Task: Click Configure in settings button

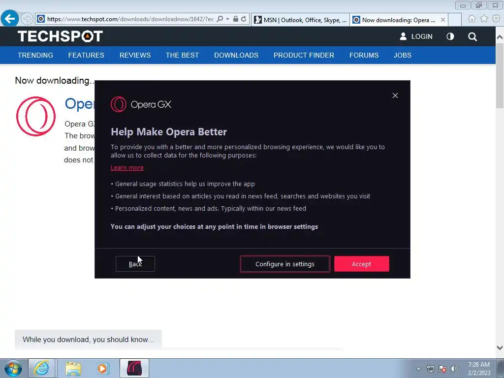Action: (285, 264)
